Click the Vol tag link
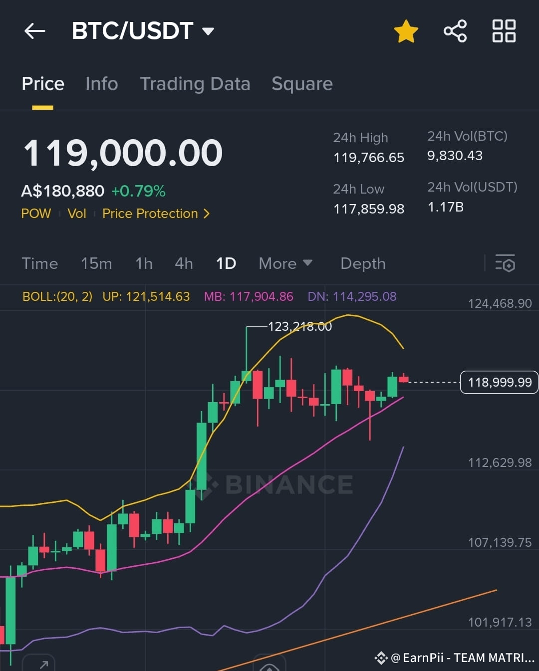This screenshot has width=539, height=671. coord(77,214)
